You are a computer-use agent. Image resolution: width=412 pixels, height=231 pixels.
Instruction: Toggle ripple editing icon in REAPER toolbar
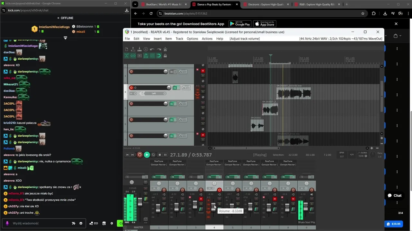point(139,56)
